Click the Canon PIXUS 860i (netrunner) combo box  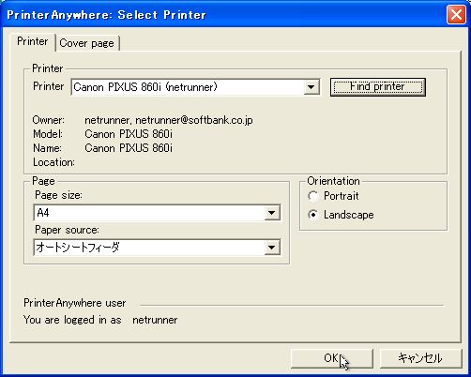[x=195, y=87]
